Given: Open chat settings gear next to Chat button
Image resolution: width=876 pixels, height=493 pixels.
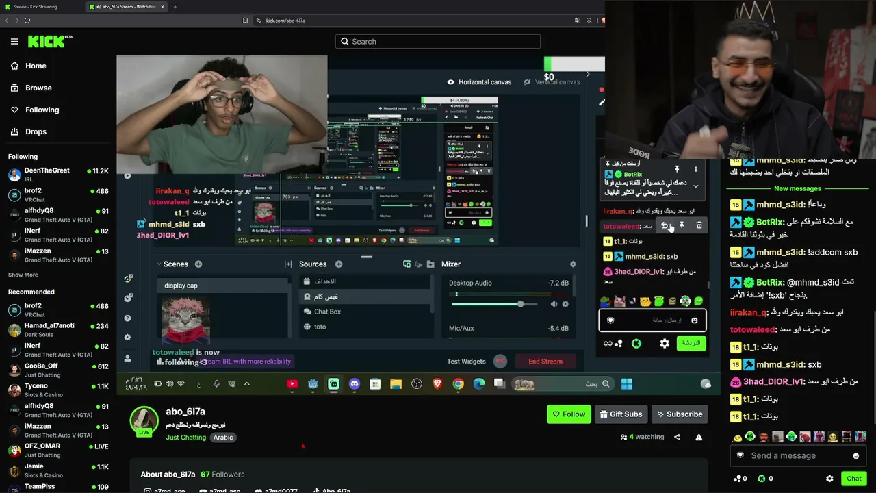Looking at the screenshot, I should pyautogui.click(x=829, y=479).
